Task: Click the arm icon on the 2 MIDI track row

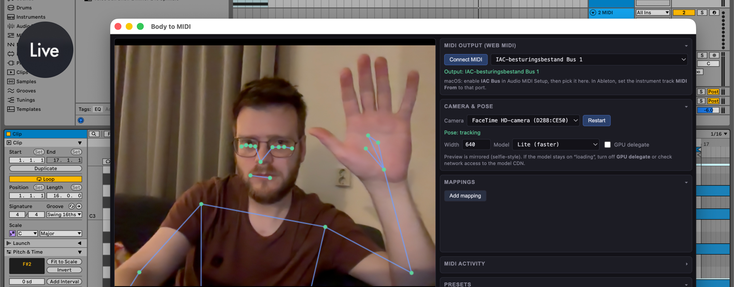Action: 714,13
